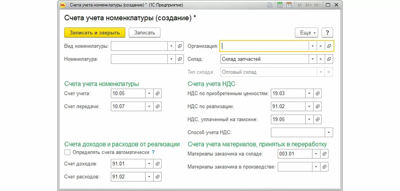Open the Еще menu button
The image size is (400, 191).
(x=307, y=33)
